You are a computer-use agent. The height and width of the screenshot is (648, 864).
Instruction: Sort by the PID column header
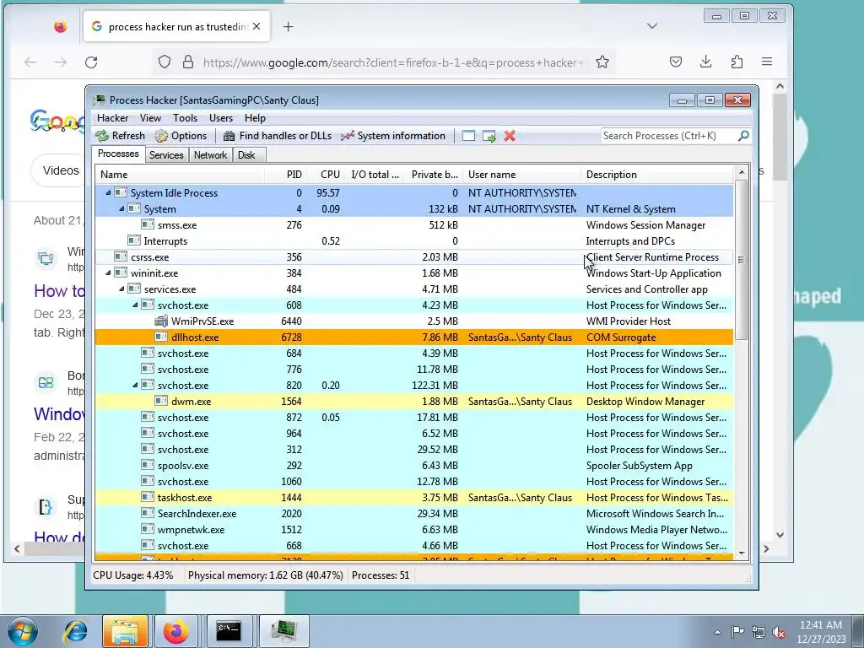tap(287, 175)
